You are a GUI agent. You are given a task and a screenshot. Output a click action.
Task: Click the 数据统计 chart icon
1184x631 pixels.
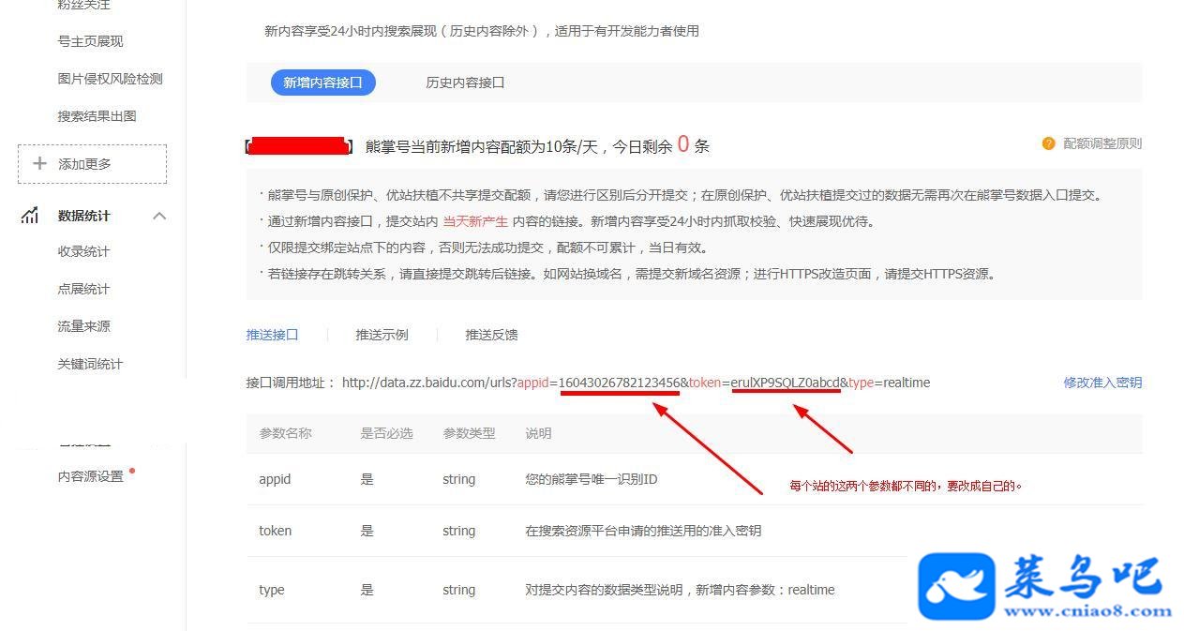pyautogui.click(x=30, y=216)
